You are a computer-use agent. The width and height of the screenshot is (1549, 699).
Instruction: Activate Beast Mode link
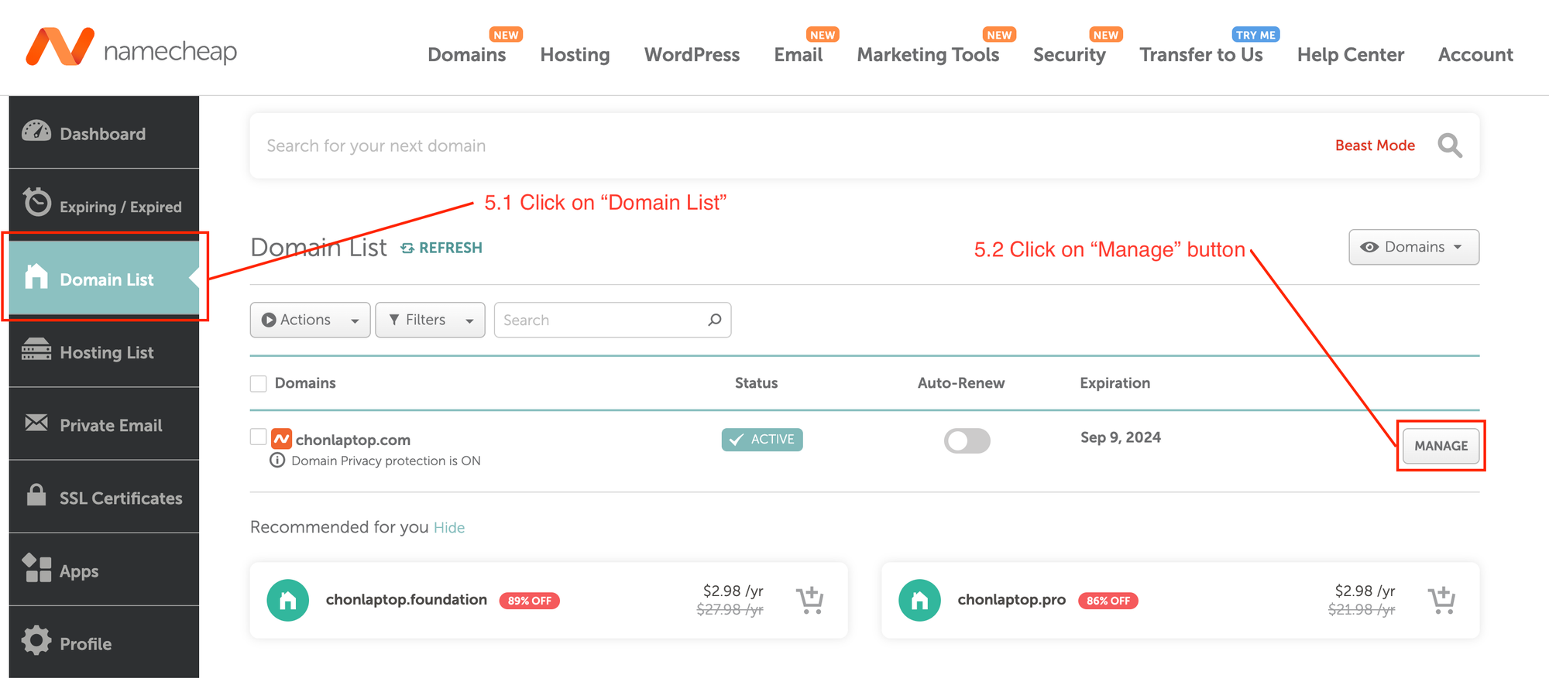(1375, 146)
